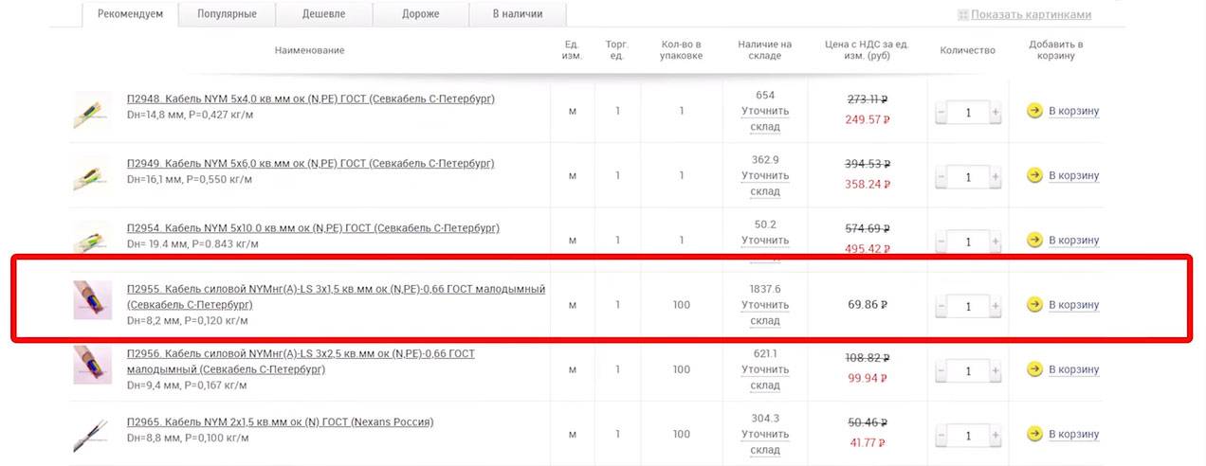This screenshot has width=1206, height=466.
Task: Open product link П2954 Кабель NYM 5x10.0
Action: tap(313, 228)
